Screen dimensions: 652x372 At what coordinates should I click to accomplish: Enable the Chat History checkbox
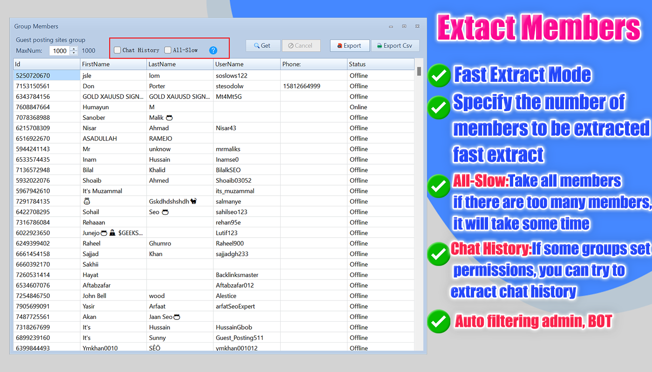click(117, 50)
